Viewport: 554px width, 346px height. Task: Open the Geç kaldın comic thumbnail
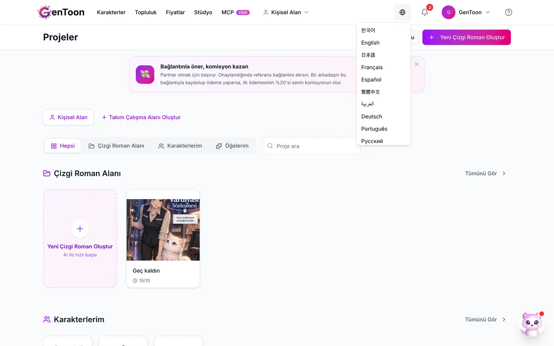click(x=163, y=230)
